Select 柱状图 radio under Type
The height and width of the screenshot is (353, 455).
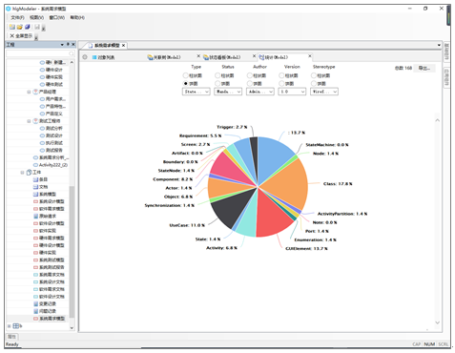click(185, 75)
